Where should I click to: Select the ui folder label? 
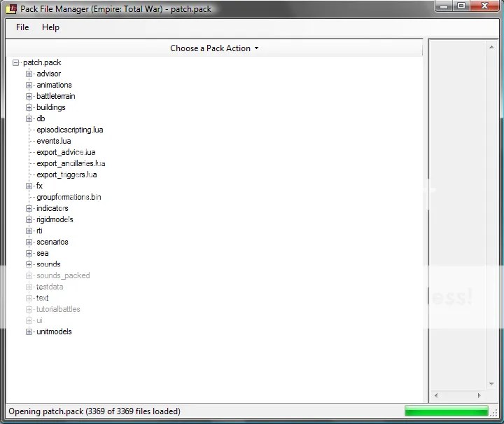[x=39, y=320]
